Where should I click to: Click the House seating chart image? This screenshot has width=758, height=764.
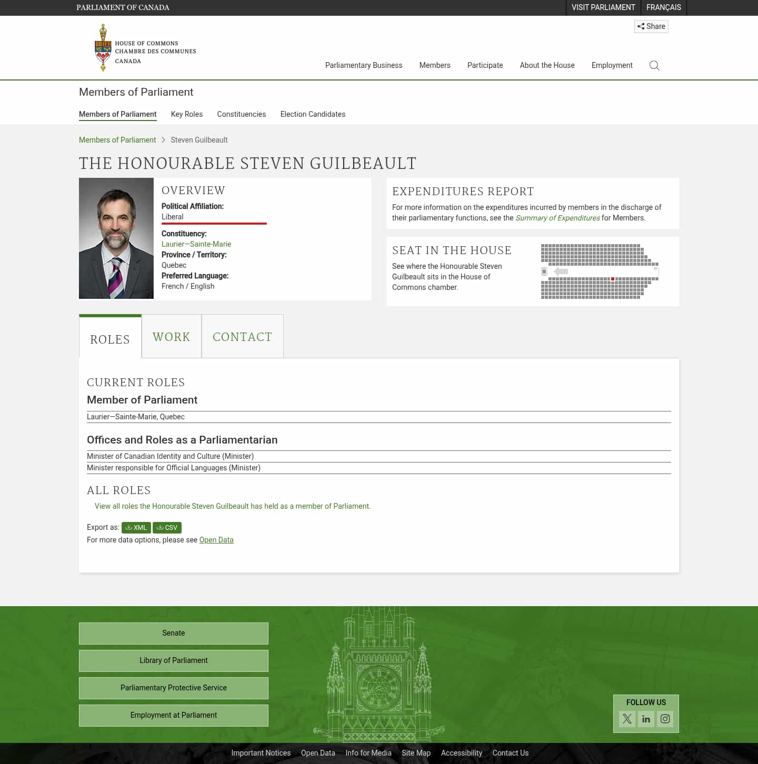pos(599,271)
